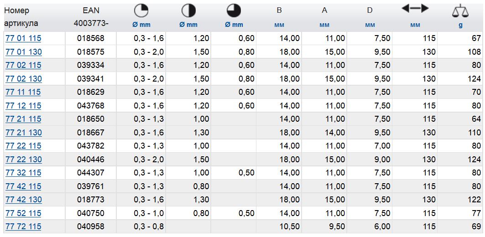This screenshot has width=485, height=237.
Task: Click the double-arrow length icon
Action: click(x=414, y=9)
